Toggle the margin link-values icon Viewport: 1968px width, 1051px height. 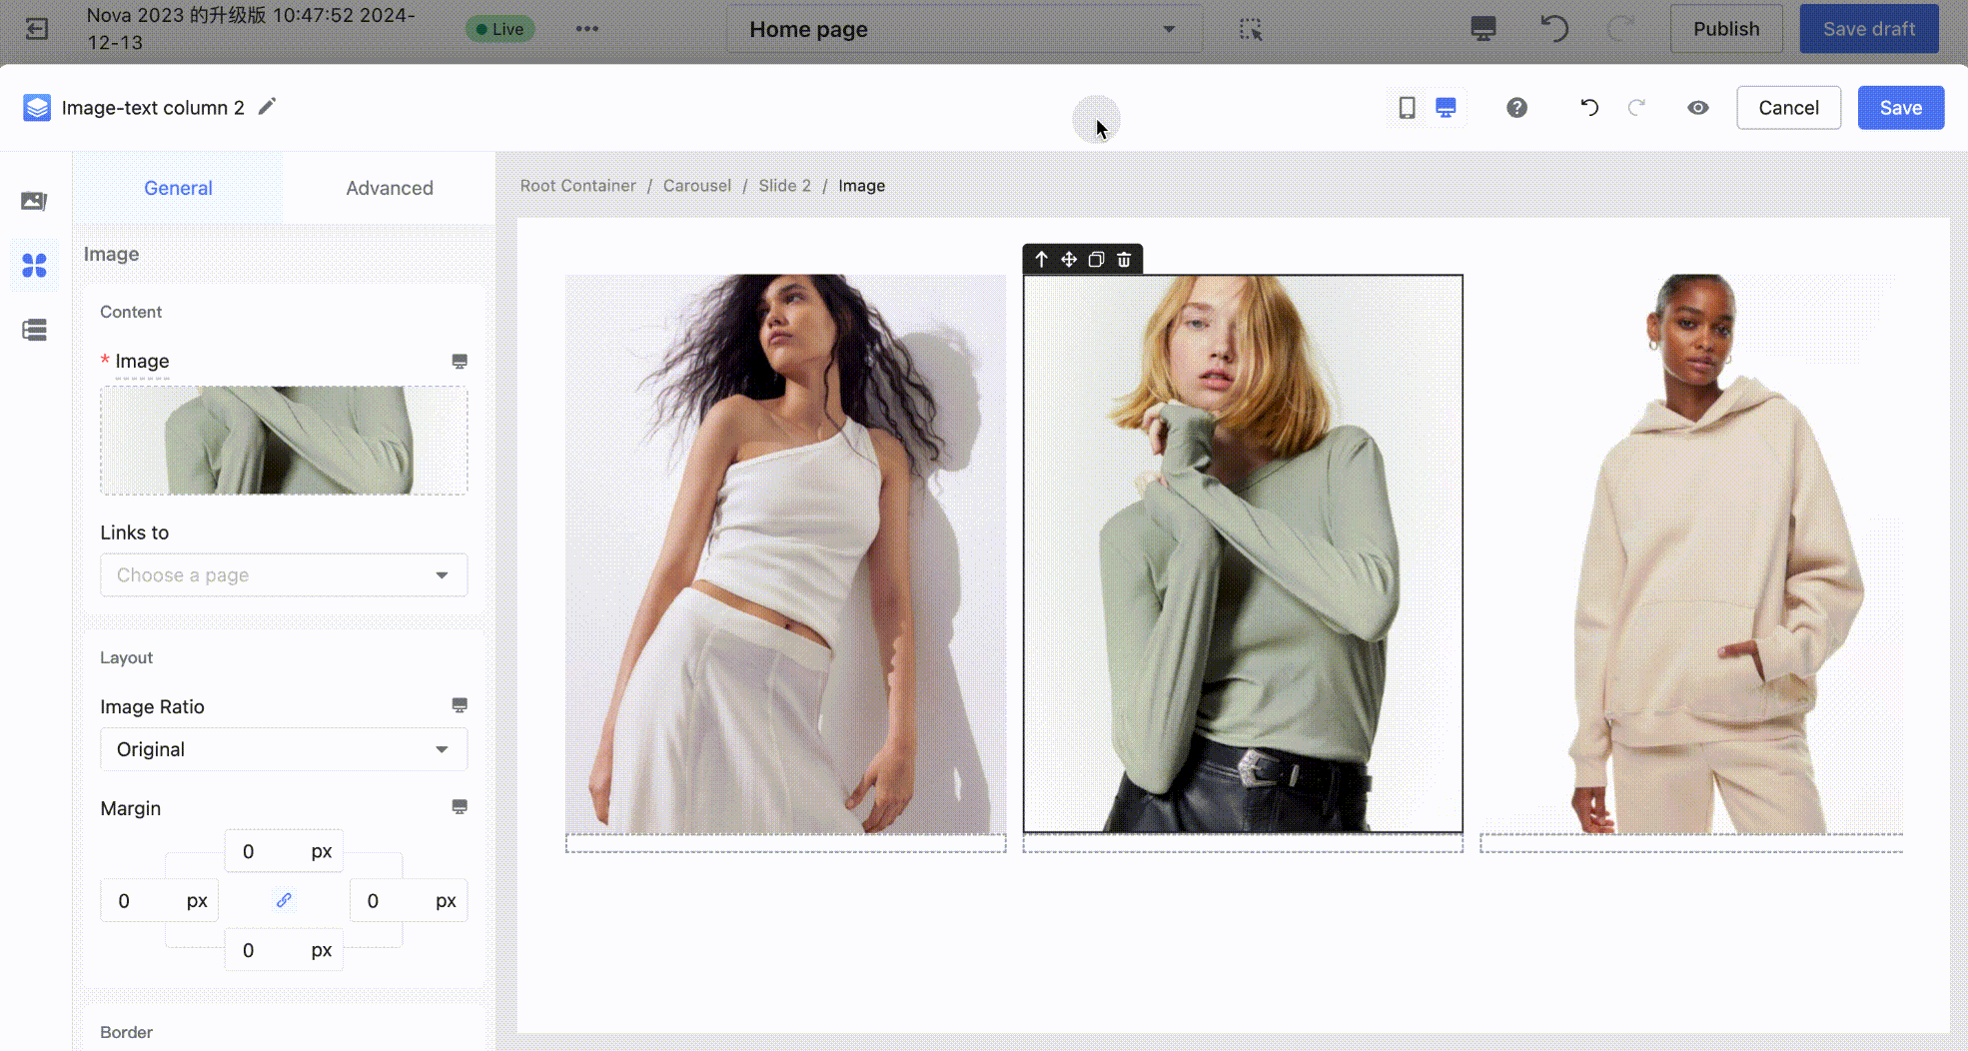[284, 900]
